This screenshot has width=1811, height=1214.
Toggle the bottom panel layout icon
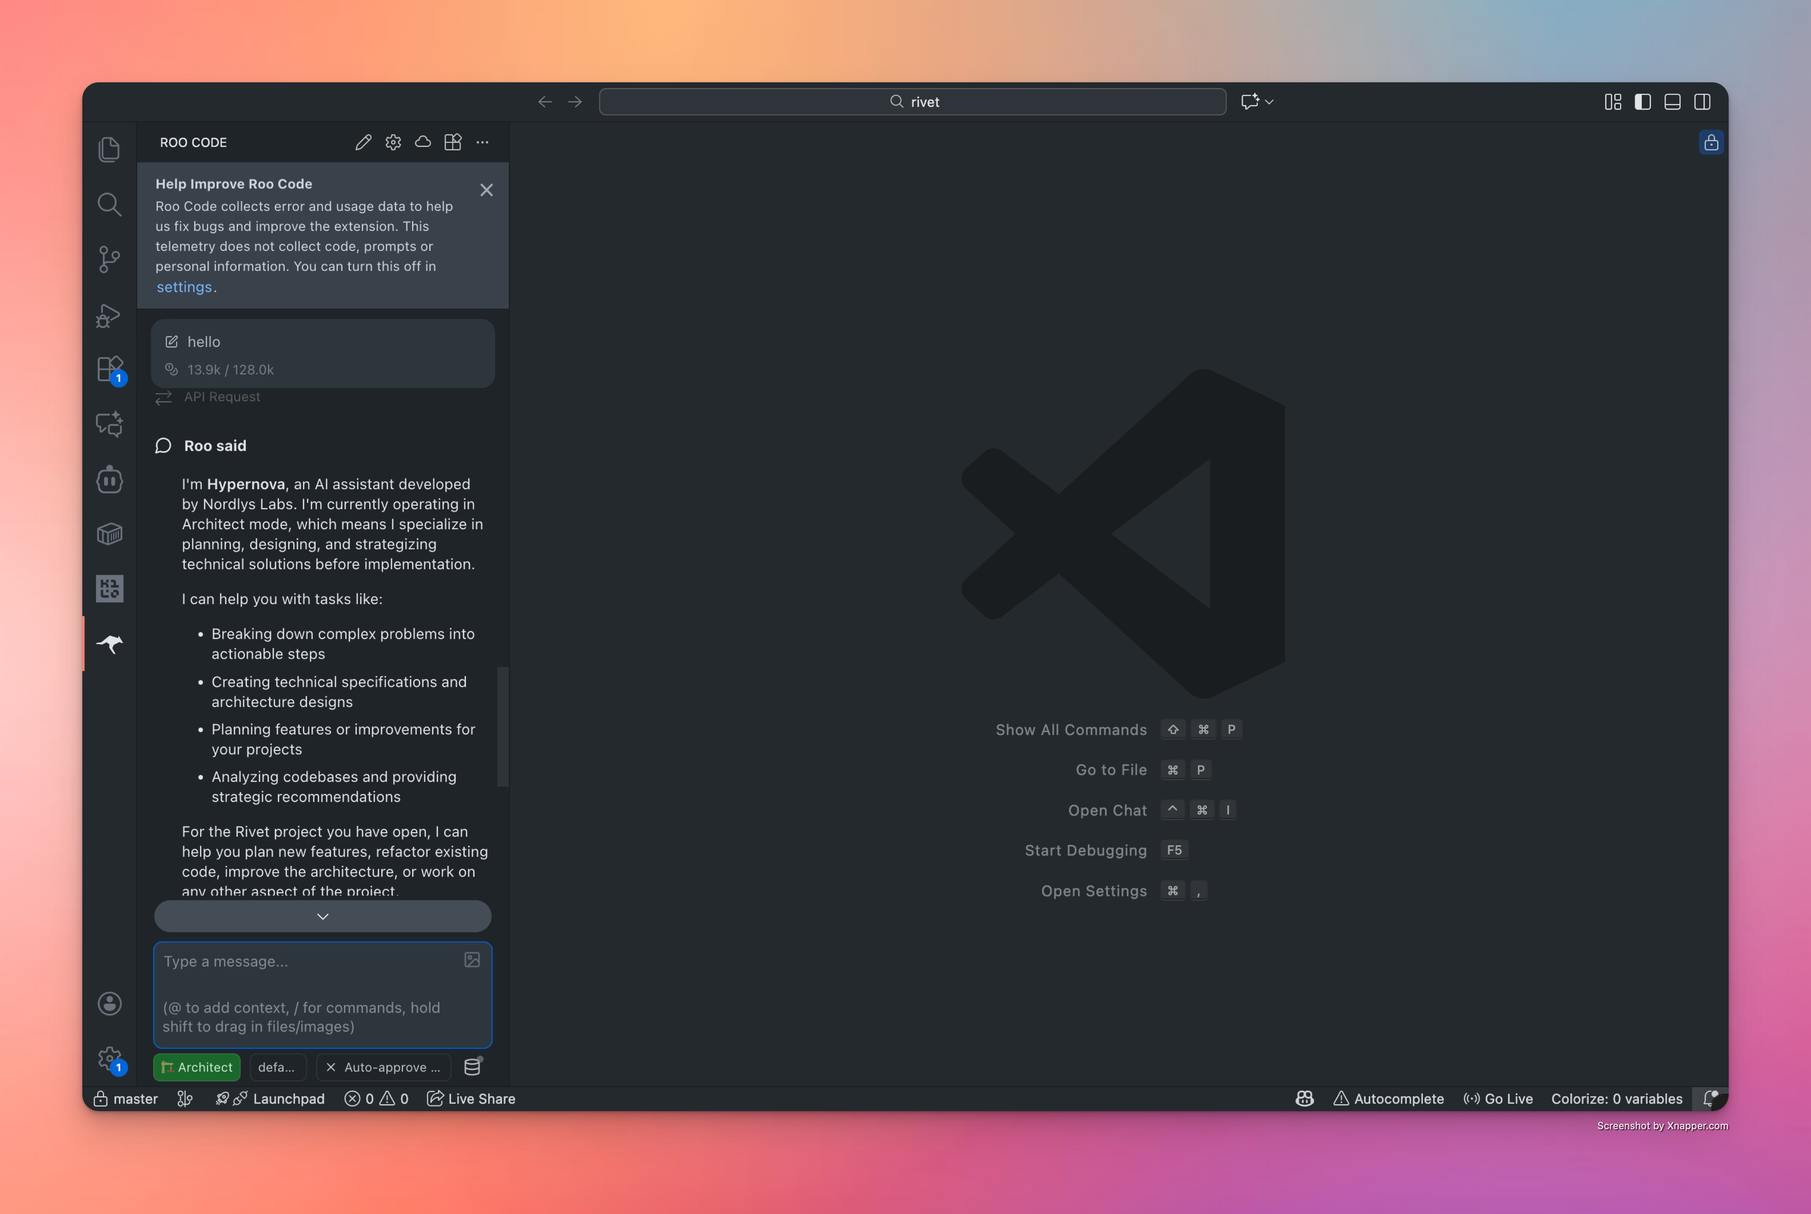[1672, 101]
